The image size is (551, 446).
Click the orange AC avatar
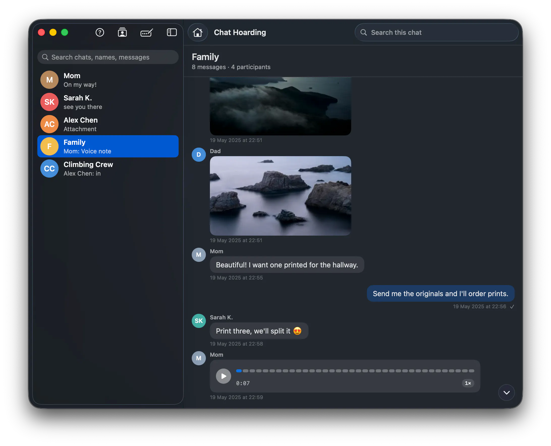(49, 124)
